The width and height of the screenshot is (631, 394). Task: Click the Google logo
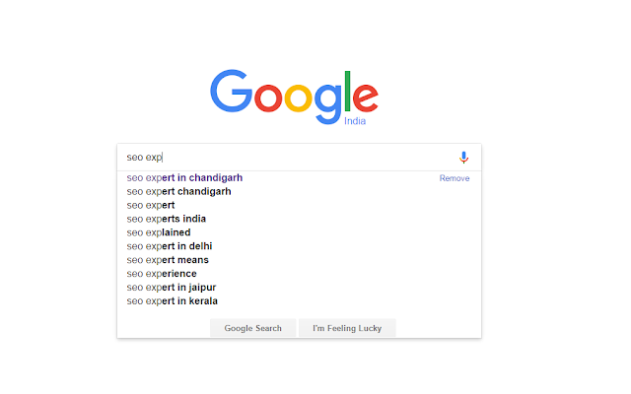click(x=294, y=97)
